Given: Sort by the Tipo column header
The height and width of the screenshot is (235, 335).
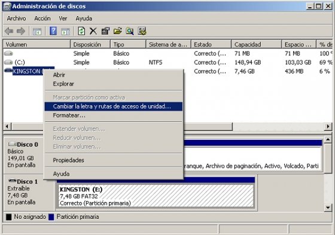Looking at the screenshot, I should point(128,44).
